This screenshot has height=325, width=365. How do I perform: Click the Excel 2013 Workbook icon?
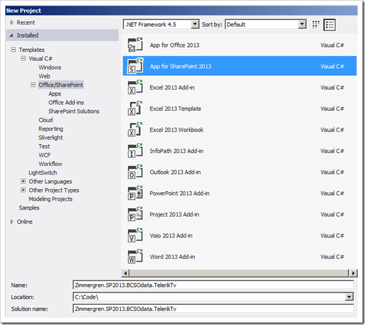[x=135, y=129]
